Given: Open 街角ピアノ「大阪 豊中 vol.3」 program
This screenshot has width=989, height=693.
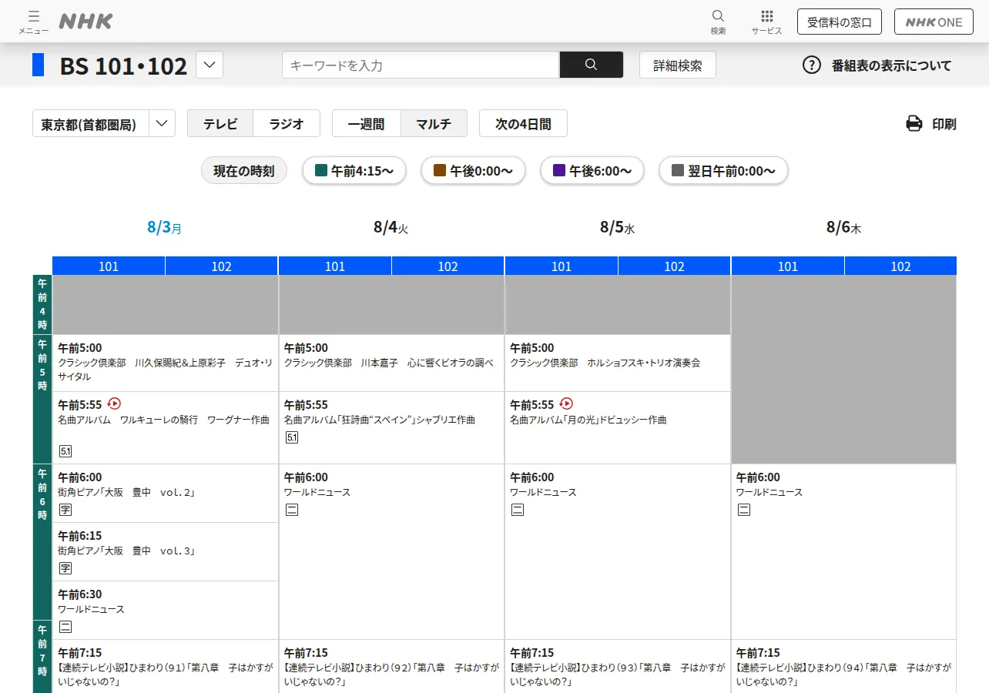Looking at the screenshot, I should pos(166,551).
